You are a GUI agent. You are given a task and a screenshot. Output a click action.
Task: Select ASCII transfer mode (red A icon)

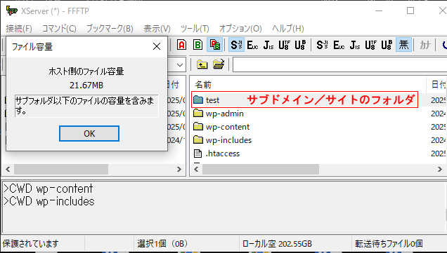(x=181, y=45)
